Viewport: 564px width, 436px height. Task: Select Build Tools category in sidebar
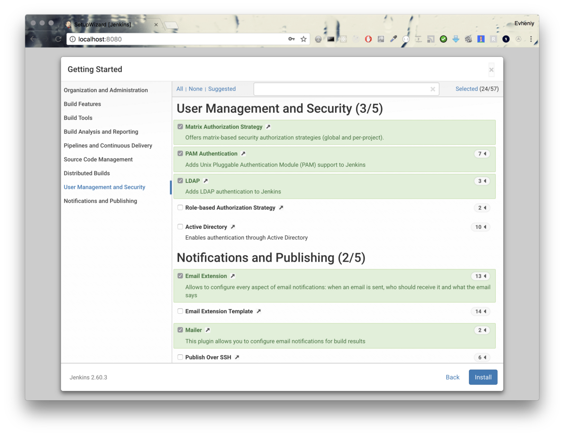tap(78, 118)
